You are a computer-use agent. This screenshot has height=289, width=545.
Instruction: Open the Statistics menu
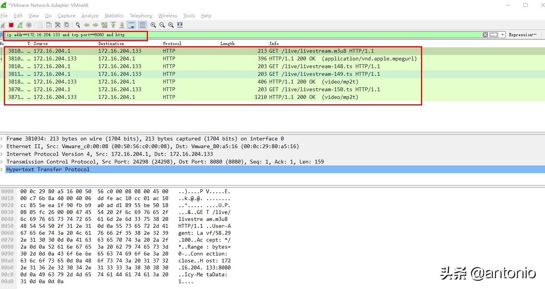[x=114, y=16]
